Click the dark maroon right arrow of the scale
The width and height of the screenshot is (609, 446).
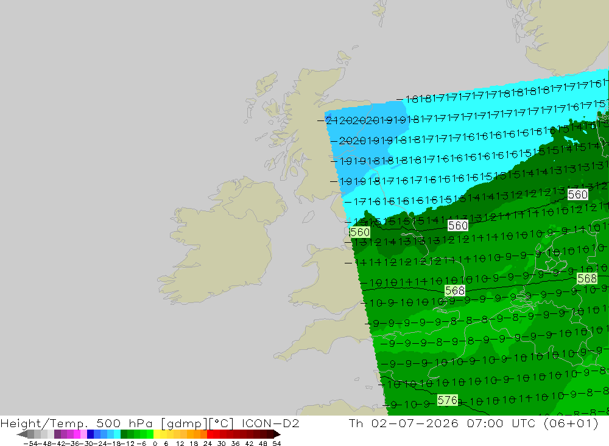pyautogui.click(x=277, y=434)
